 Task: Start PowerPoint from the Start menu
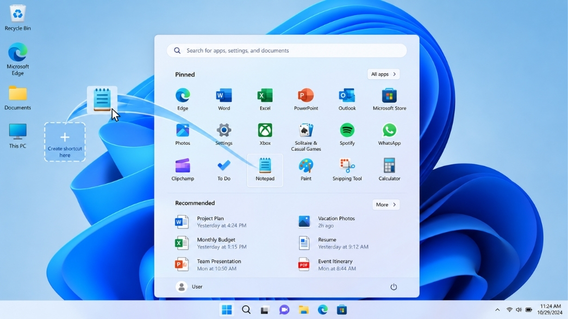point(305,99)
